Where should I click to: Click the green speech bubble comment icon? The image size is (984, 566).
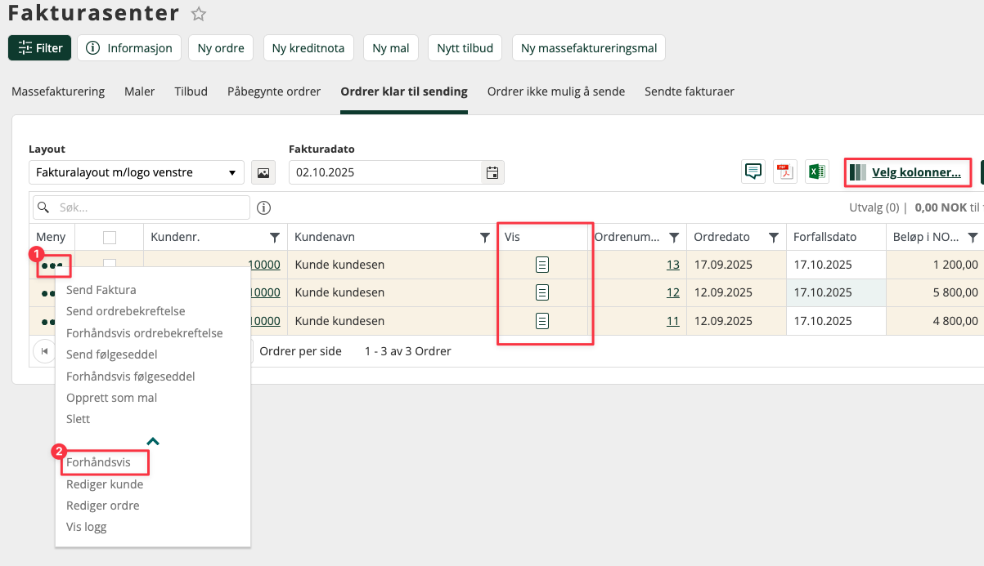pos(753,172)
